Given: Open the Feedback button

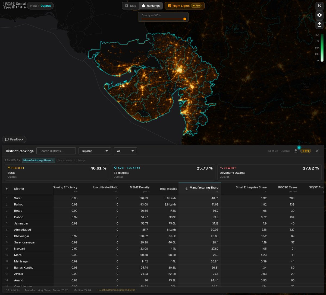Looking at the screenshot, I should 14,139.
